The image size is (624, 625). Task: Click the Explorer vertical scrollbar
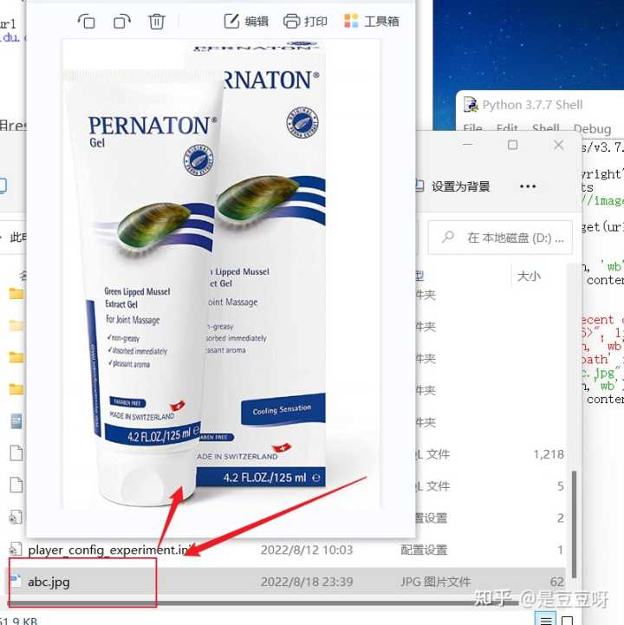tap(571, 520)
